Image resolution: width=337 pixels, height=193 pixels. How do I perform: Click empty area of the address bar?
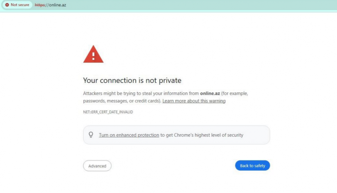202,5
